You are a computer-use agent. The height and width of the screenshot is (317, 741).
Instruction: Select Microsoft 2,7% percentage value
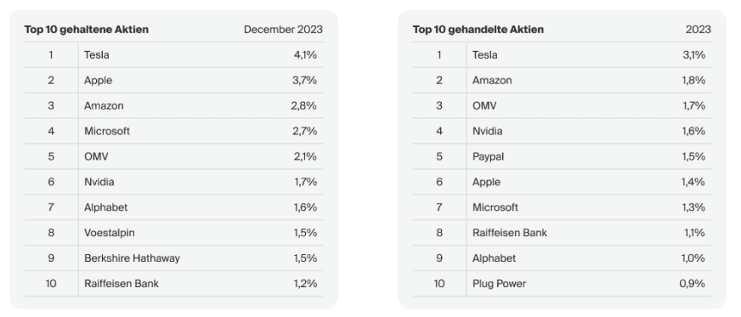(305, 132)
